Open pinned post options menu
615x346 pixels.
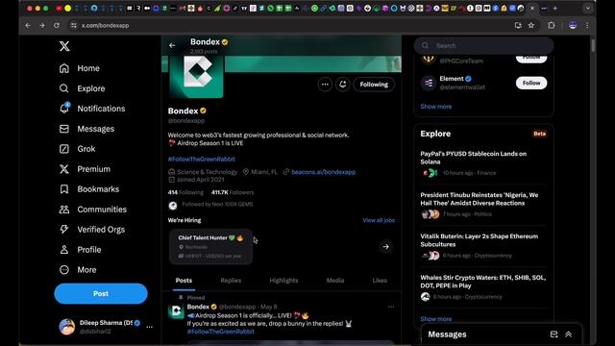tap(391, 307)
